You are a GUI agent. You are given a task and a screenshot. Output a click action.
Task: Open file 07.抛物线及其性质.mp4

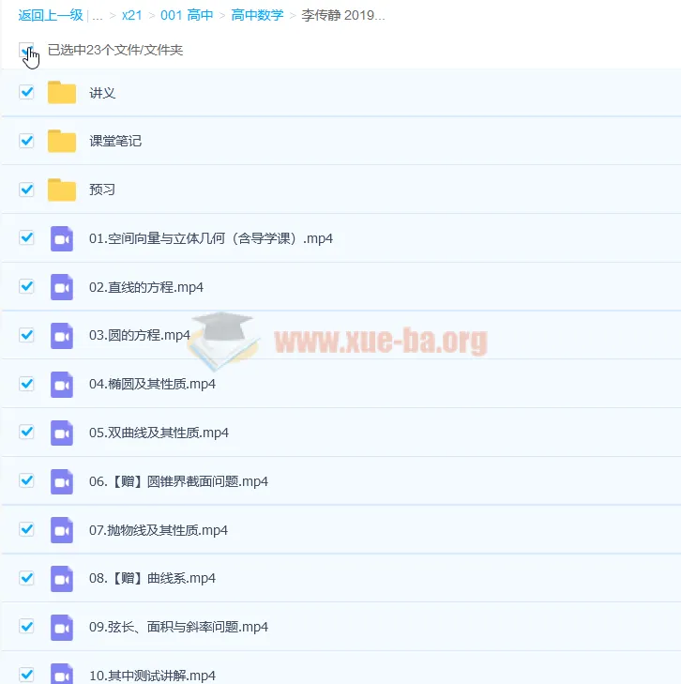pos(159,530)
